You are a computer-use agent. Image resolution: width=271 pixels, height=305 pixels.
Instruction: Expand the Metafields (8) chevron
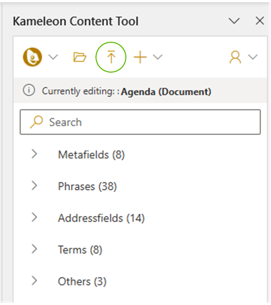click(34, 154)
